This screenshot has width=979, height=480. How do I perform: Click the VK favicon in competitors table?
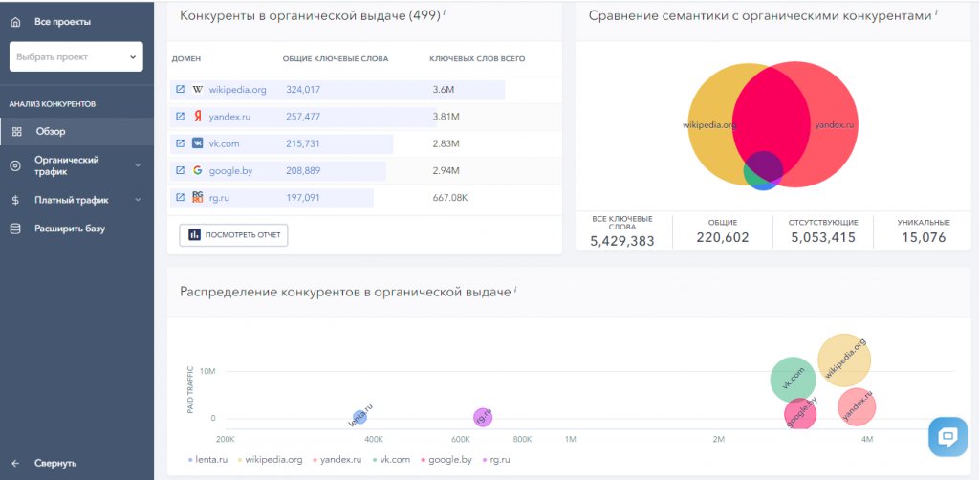tap(197, 143)
